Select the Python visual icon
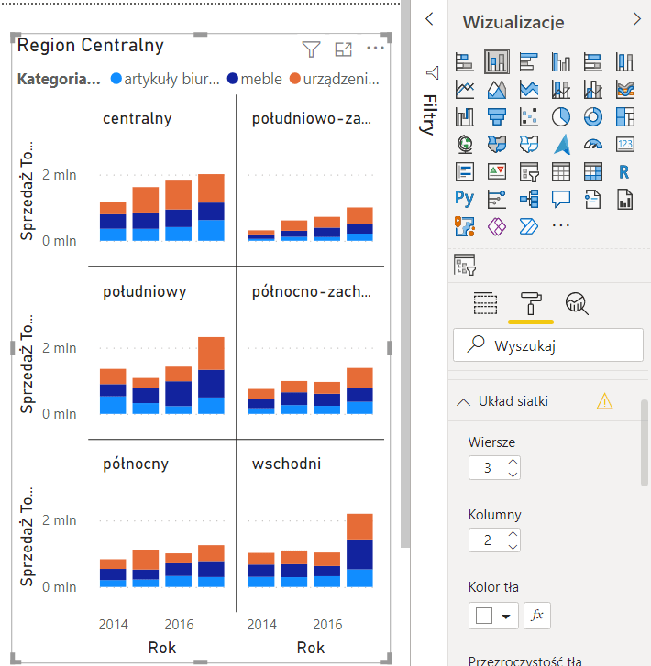This screenshot has height=666, width=651. point(465,198)
